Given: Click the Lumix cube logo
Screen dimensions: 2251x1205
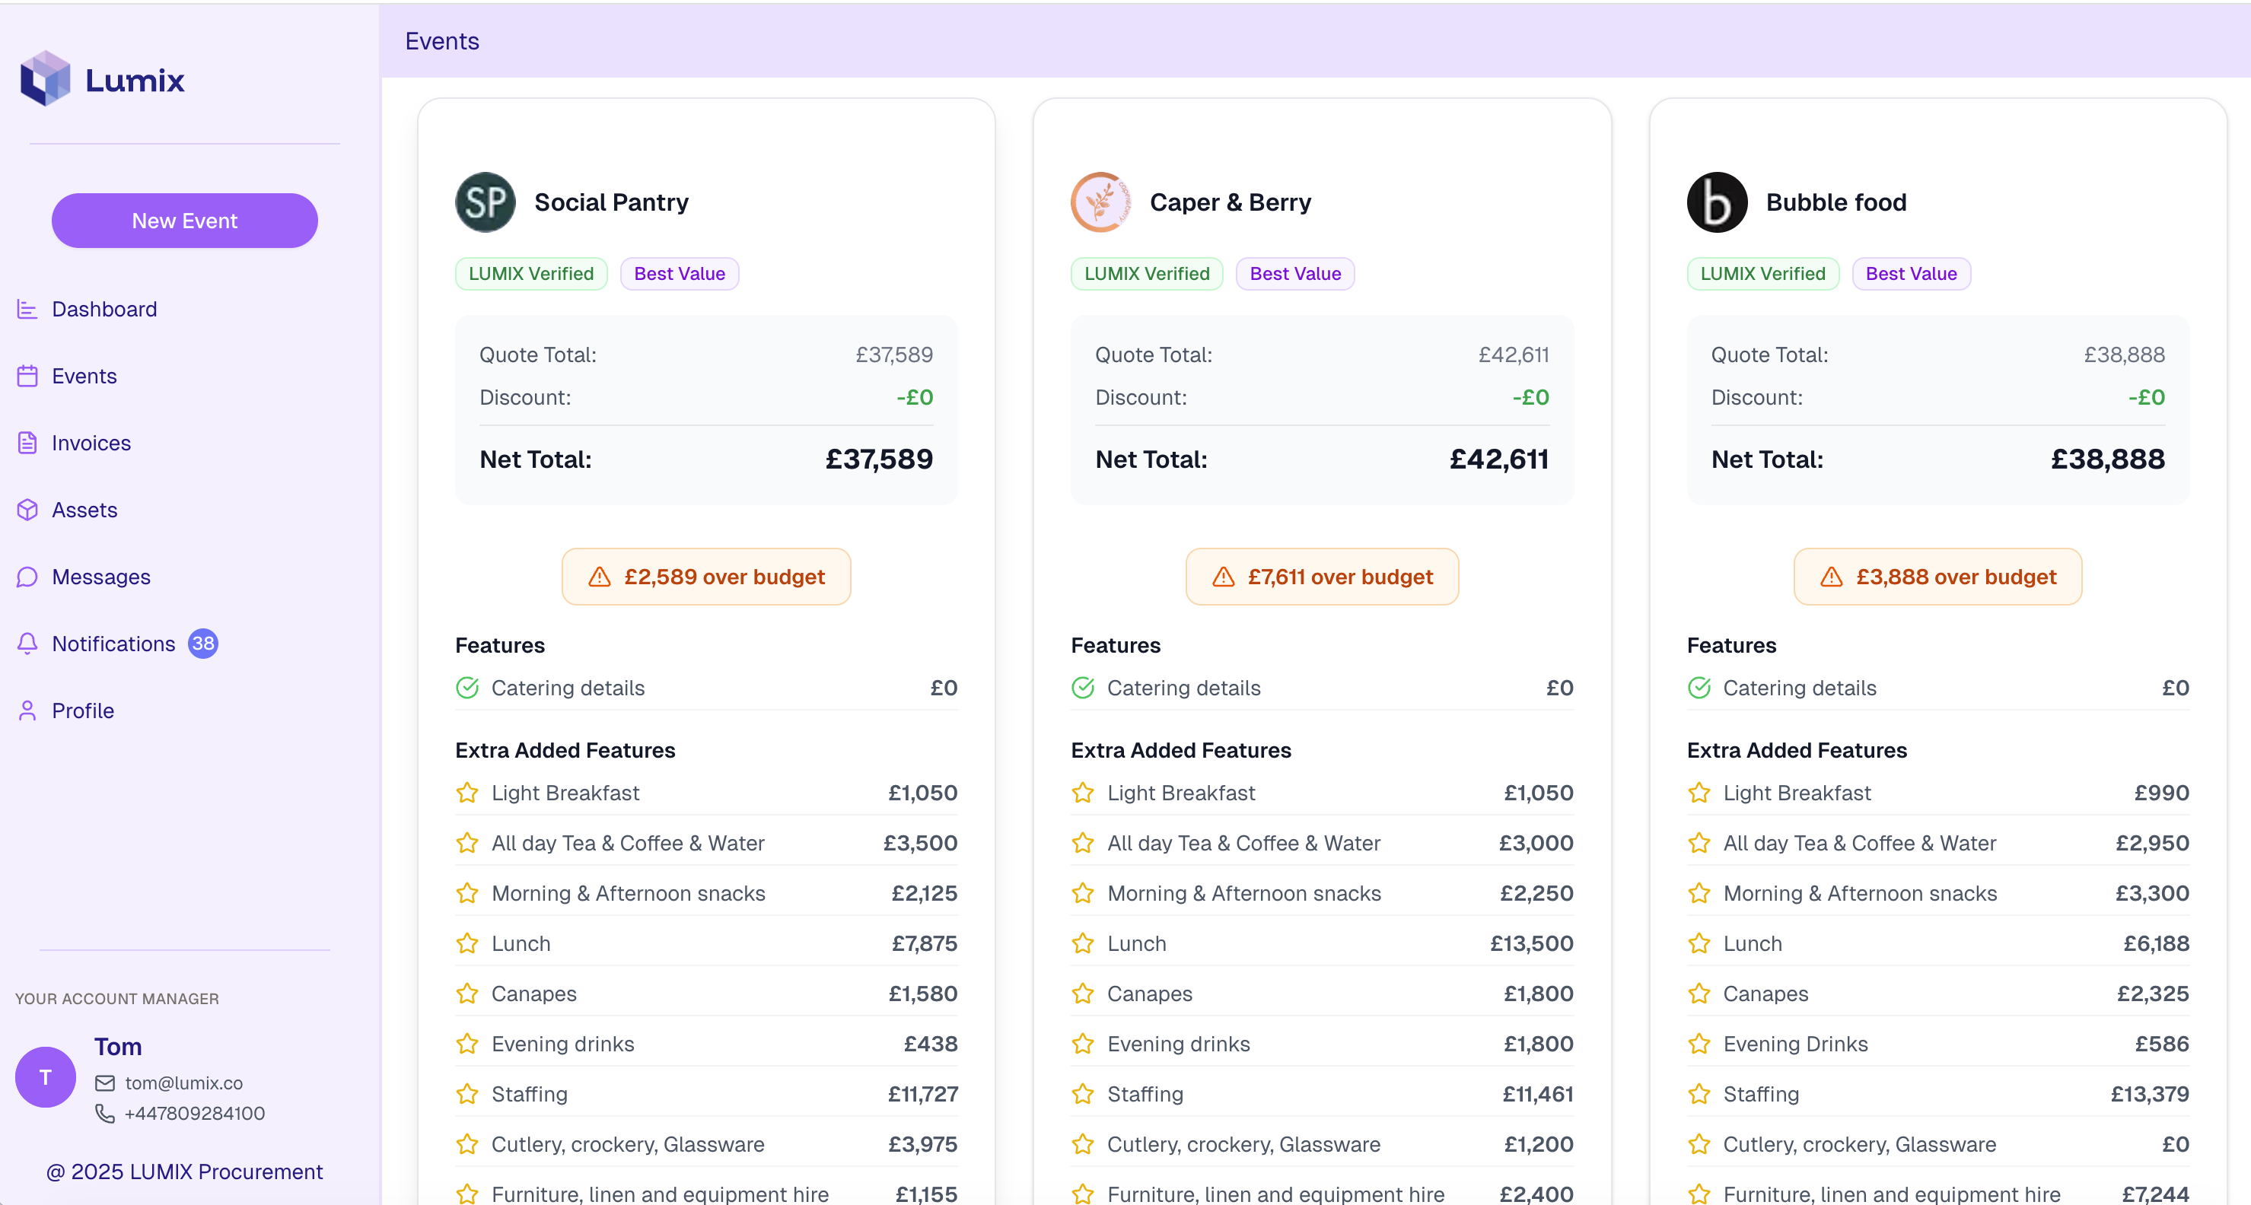Looking at the screenshot, I should click(x=46, y=78).
